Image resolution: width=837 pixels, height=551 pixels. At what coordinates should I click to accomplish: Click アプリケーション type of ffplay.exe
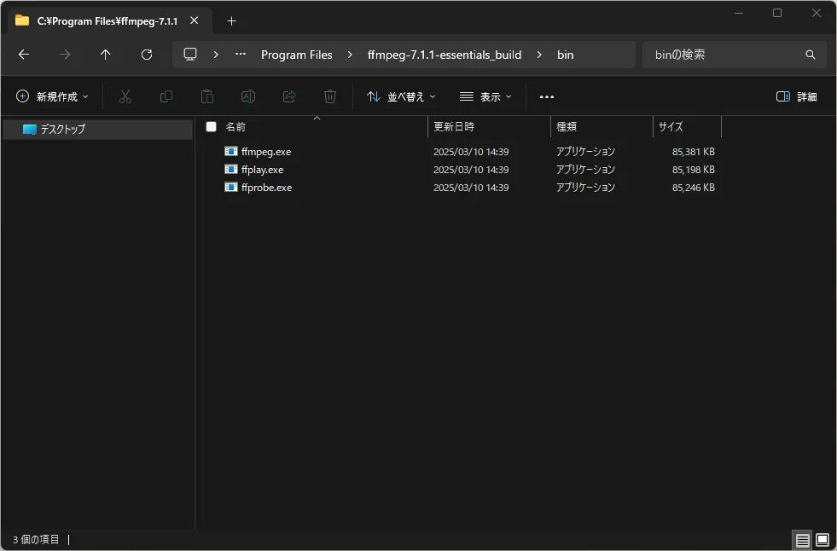585,170
